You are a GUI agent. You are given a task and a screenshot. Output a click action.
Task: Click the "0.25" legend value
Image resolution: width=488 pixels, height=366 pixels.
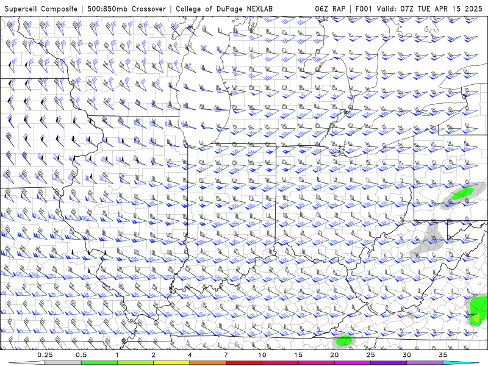(x=45, y=355)
